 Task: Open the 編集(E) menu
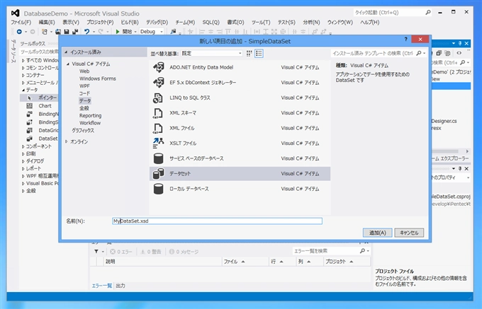46,23
